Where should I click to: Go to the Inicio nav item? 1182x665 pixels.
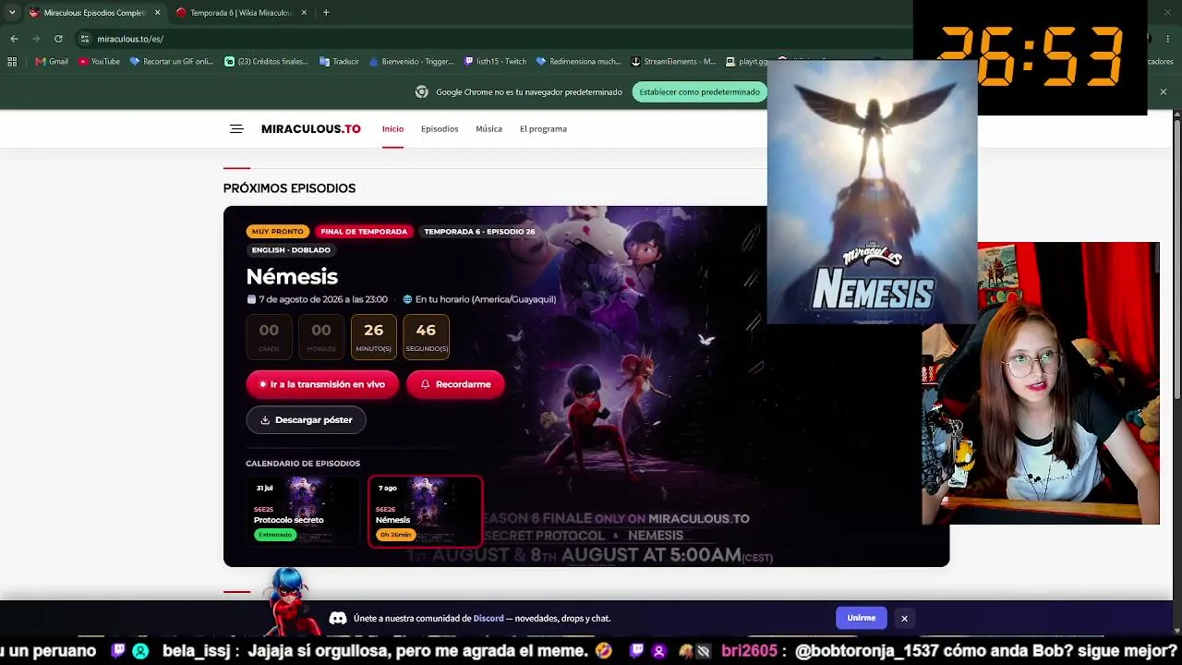click(392, 129)
